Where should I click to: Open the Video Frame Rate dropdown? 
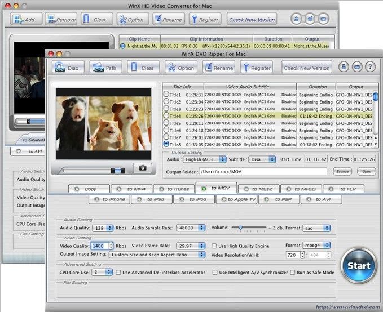191,246
